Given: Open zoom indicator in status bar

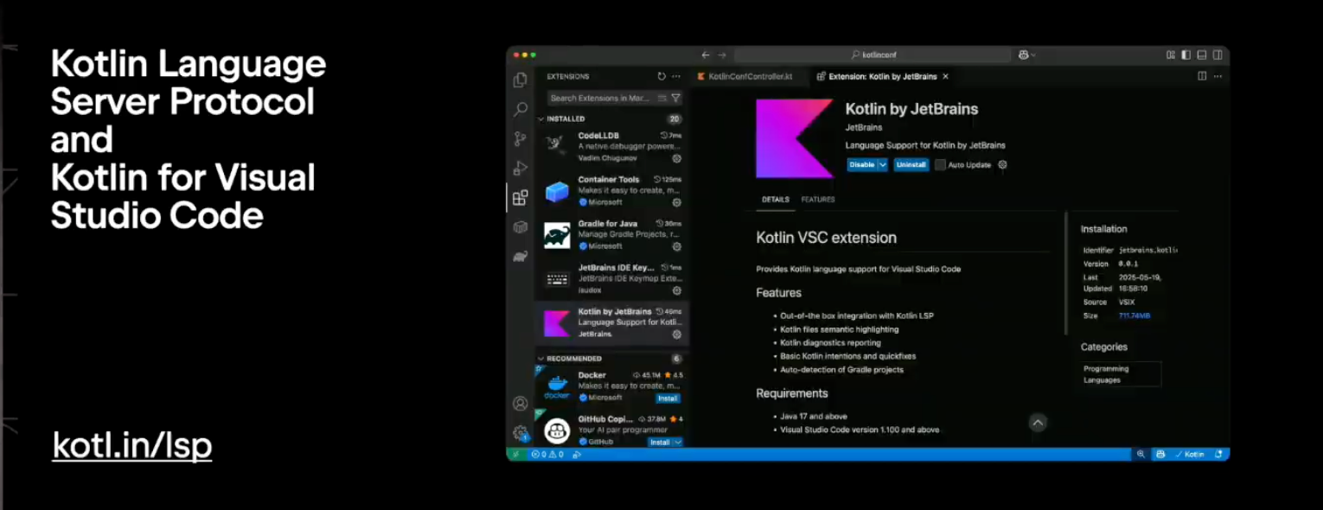Looking at the screenshot, I should (x=1141, y=454).
